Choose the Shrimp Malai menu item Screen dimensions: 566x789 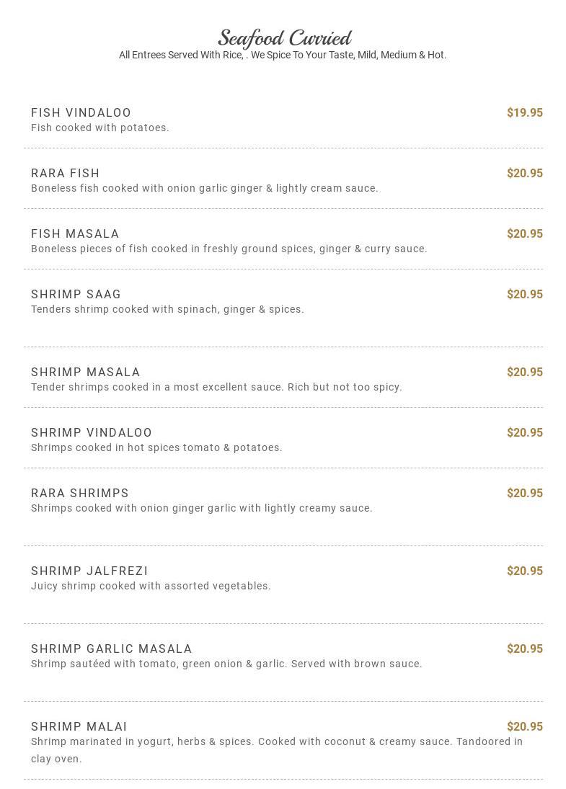click(x=79, y=727)
